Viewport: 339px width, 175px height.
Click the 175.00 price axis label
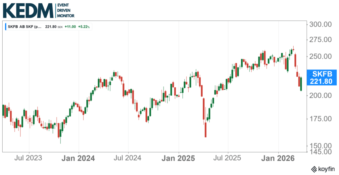point(320,119)
